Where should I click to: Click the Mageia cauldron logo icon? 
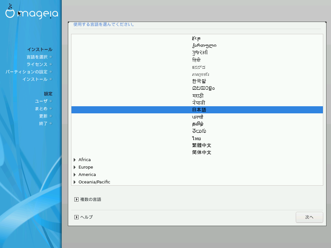coord(10,11)
